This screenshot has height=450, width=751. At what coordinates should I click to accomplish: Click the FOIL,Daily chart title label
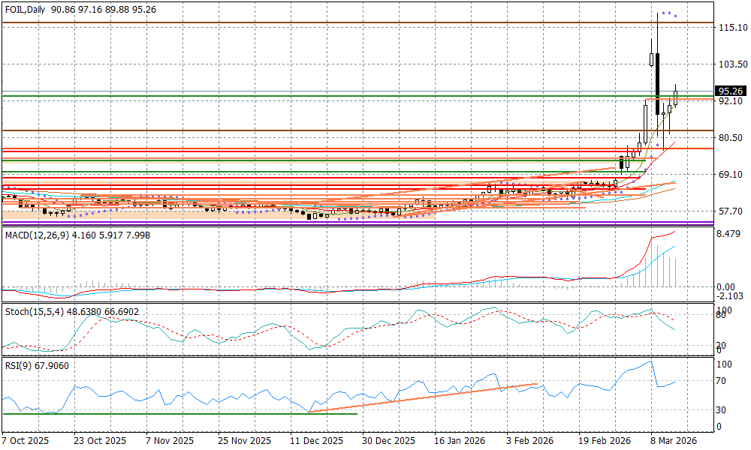26,10
